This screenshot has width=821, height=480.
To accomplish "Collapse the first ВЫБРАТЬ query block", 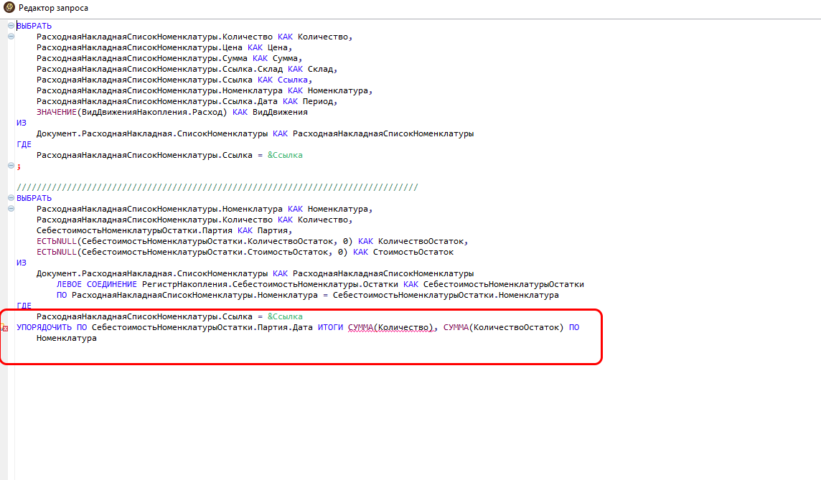I will 11,26.
